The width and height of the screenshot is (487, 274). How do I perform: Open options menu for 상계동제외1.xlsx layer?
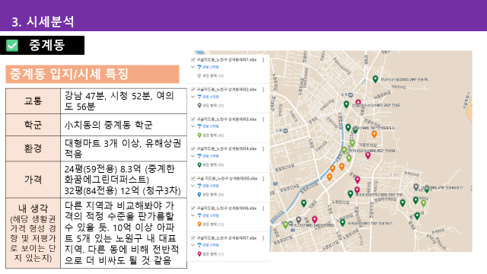click(x=263, y=60)
